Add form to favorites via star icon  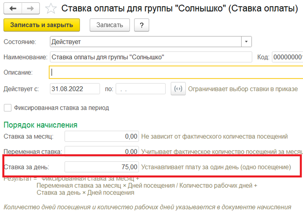pyautogui.click(x=51, y=9)
